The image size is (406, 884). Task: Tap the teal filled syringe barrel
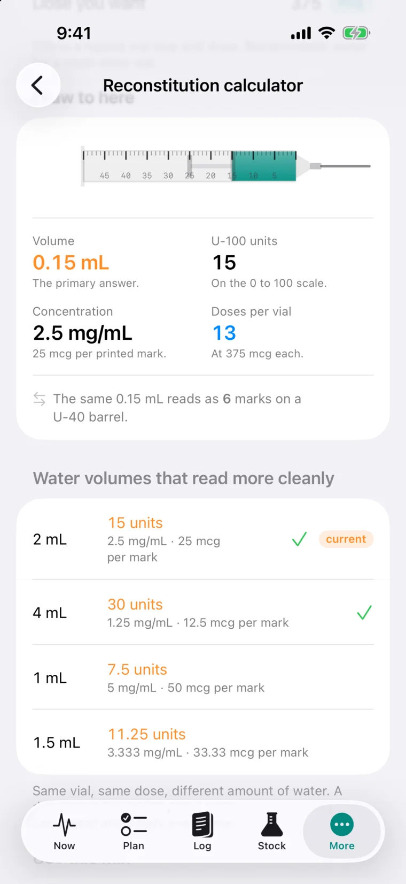(x=264, y=166)
